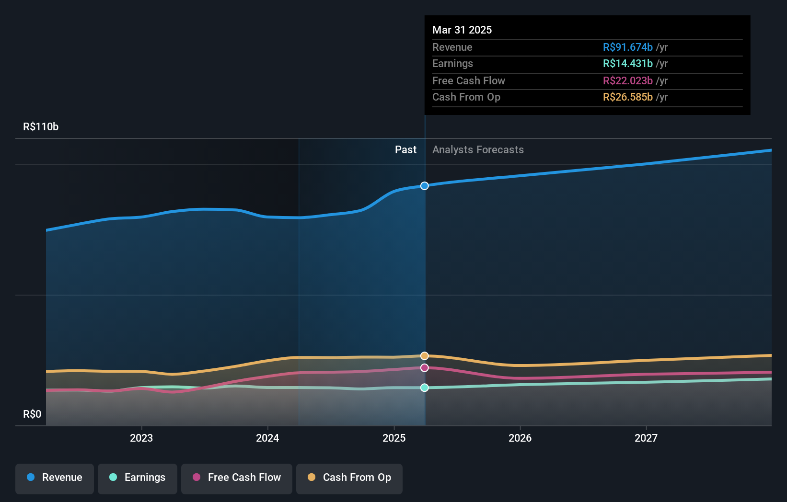Click the Free Cash Flow label in tooltip
Screen dimensions: 787x502
468,80
